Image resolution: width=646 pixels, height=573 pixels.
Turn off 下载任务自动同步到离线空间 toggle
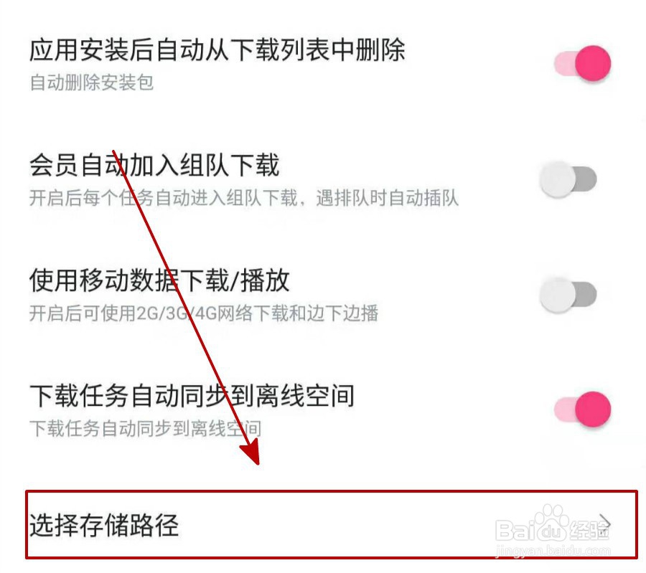[x=583, y=409]
